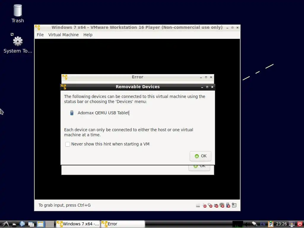Launch the file manager from the panel
The height and width of the screenshot is (228, 304).
pyautogui.click(x=14, y=224)
